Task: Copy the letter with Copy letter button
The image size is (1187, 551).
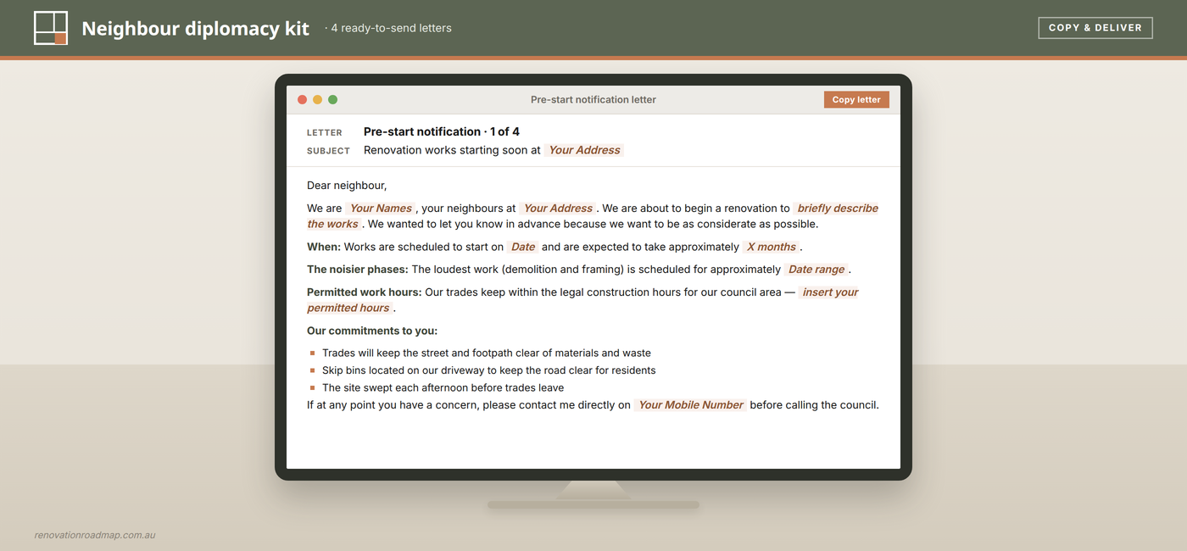Action: click(856, 99)
